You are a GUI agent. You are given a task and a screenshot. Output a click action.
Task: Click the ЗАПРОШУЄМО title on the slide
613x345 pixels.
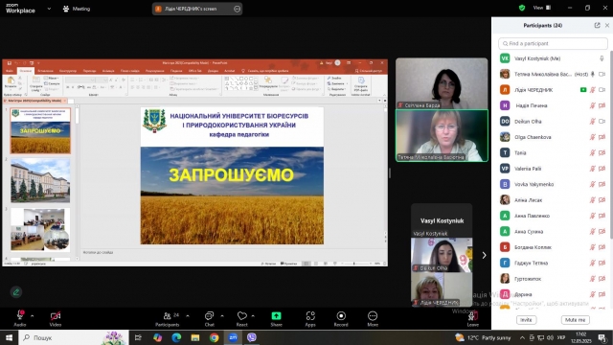pyautogui.click(x=231, y=174)
